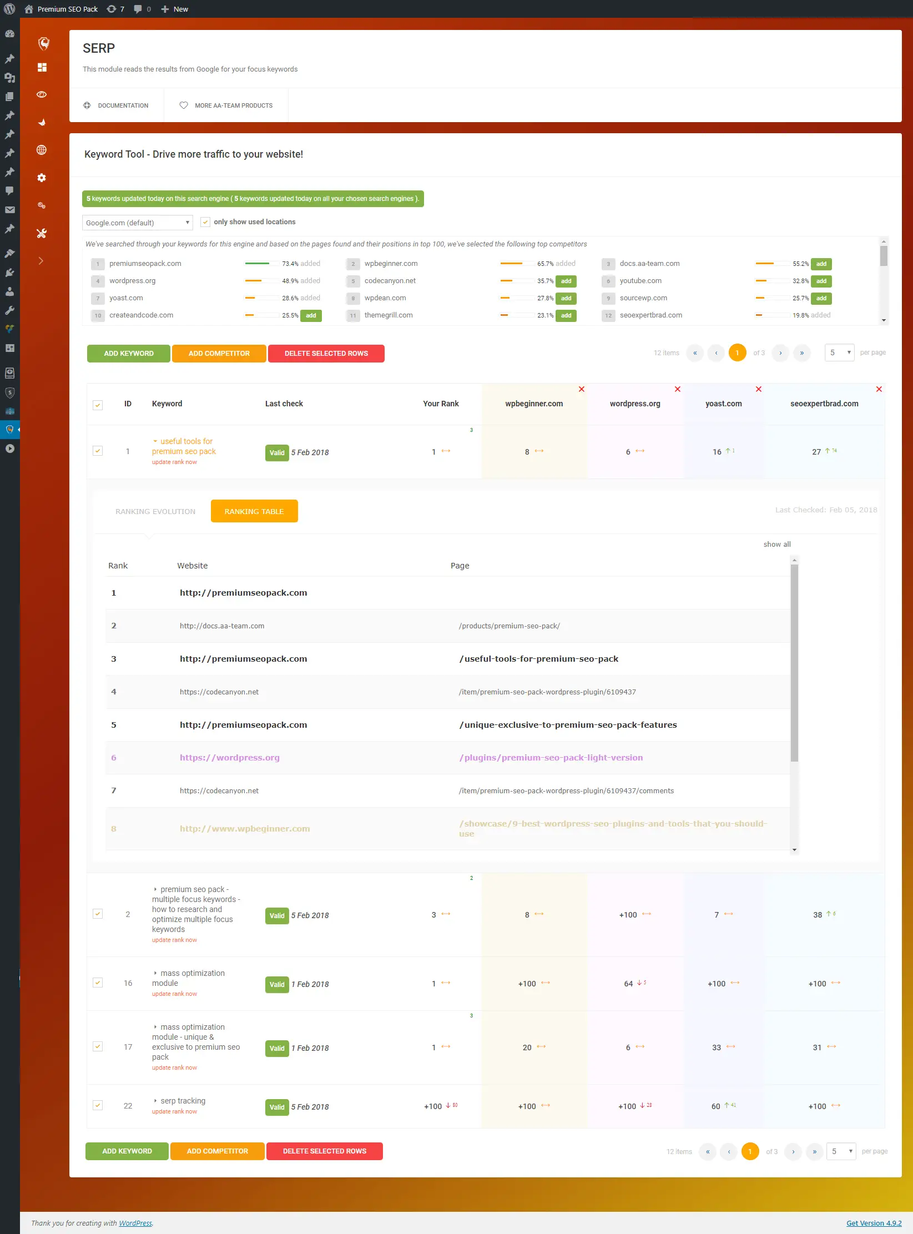913x1234 pixels.
Task: Open bottom per page dropdown showing 5
Action: click(841, 1151)
